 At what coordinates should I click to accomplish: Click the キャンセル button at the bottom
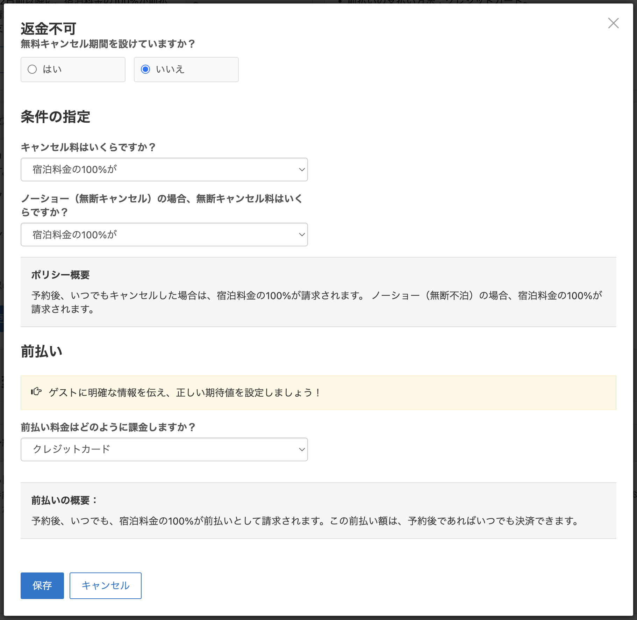tap(105, 585)
